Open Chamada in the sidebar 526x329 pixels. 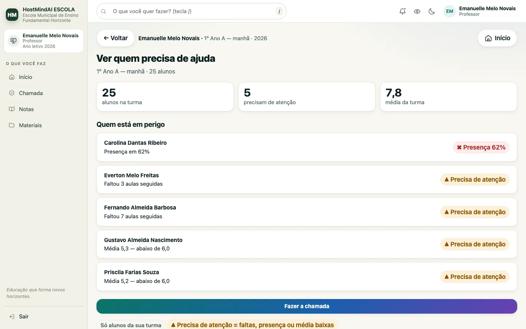pyautogui.click(x=44, y=93)
